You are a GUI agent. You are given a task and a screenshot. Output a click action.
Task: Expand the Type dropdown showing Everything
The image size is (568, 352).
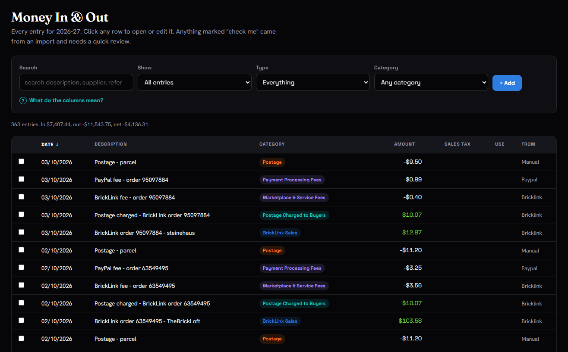(x=313, y=82)
